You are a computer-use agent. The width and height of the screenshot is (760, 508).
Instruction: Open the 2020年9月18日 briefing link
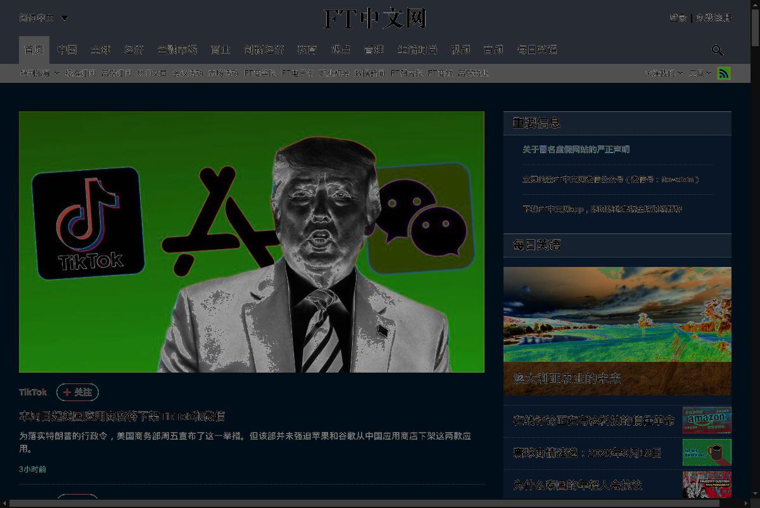tap(586, 453)
